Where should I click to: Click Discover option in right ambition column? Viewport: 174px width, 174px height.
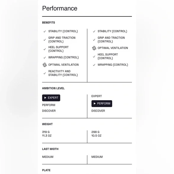coord(98,111)
